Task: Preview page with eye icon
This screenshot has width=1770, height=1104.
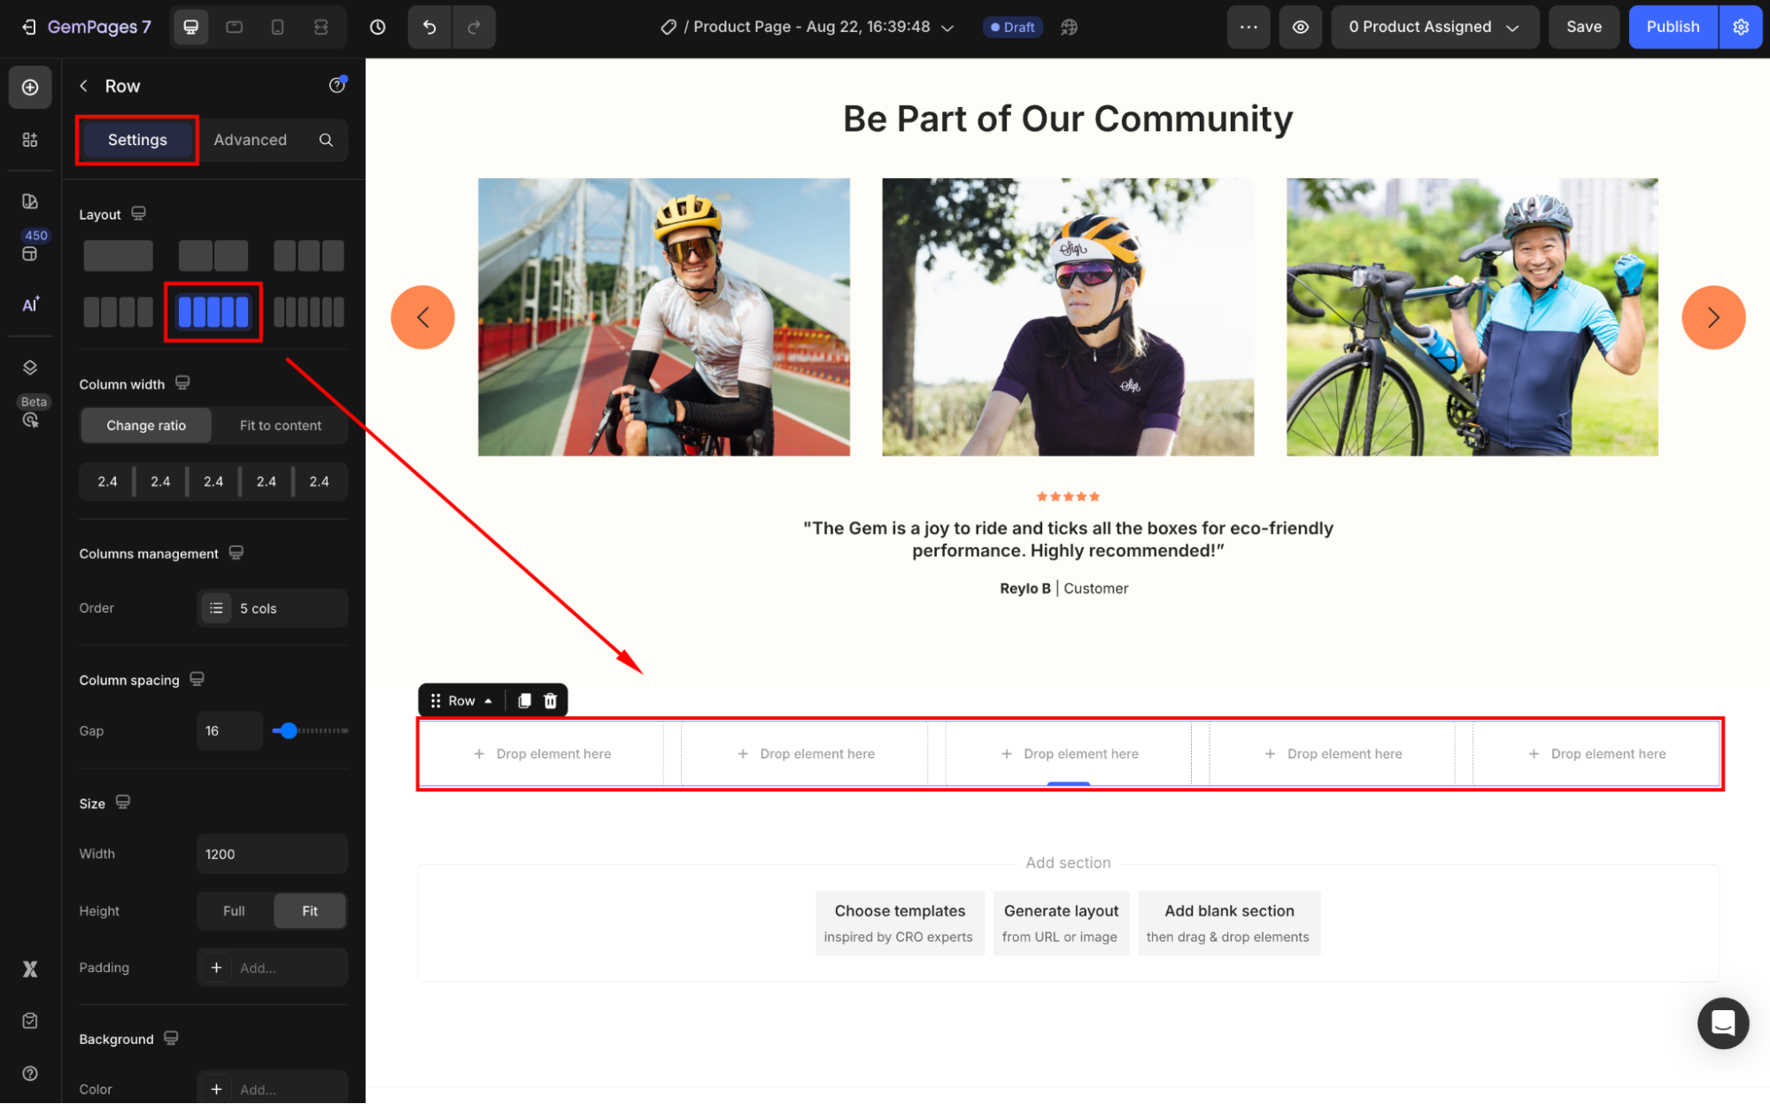Action: 1300,27
